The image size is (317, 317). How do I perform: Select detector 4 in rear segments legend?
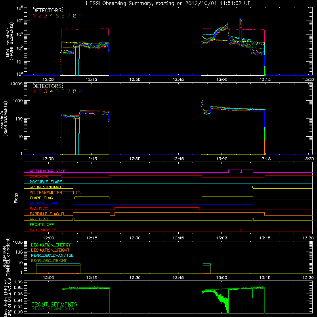coord(52,92)
